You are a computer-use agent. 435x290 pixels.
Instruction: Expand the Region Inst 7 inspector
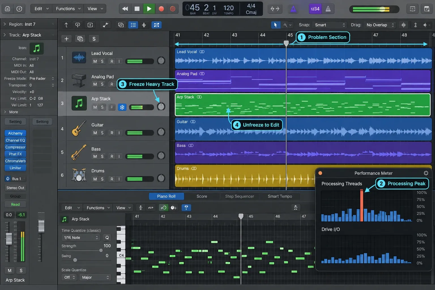pos(5,24)
